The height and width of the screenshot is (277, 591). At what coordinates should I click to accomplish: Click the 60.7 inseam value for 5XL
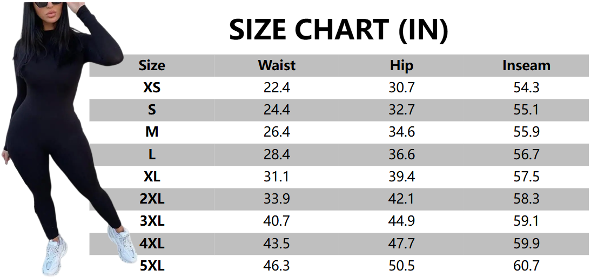point(526,266)
